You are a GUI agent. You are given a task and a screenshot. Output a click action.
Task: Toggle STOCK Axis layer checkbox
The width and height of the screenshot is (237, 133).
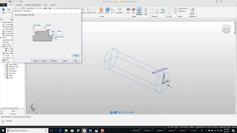click(x=6, y=71)
